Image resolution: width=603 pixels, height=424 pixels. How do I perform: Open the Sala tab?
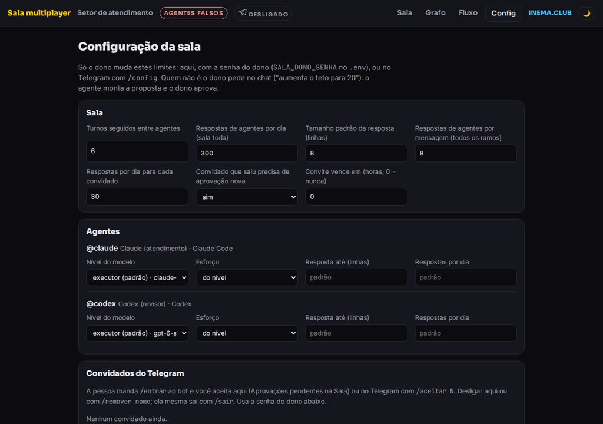coord(404,13)
